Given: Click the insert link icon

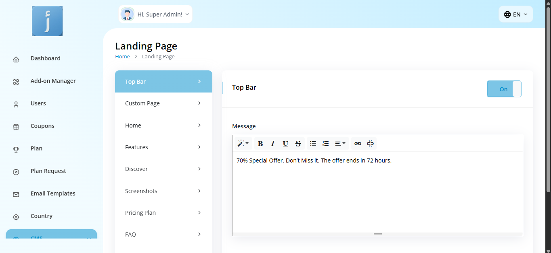Looking at the screenshot, I should coord(358,144).
